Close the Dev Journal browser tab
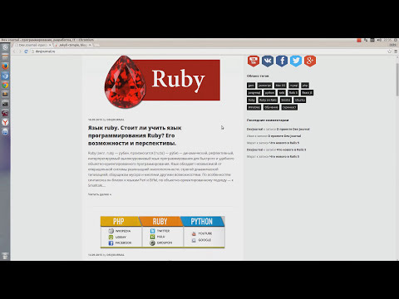This screenshot has width=399, height=299. click(x=50, y=45)
